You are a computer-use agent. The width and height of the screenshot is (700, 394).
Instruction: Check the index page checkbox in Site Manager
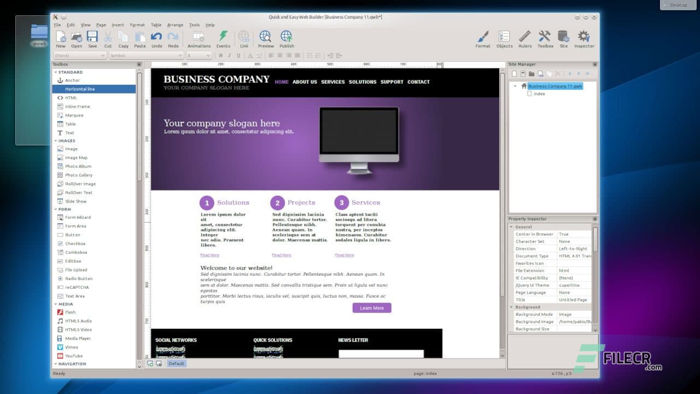[529, 94]
